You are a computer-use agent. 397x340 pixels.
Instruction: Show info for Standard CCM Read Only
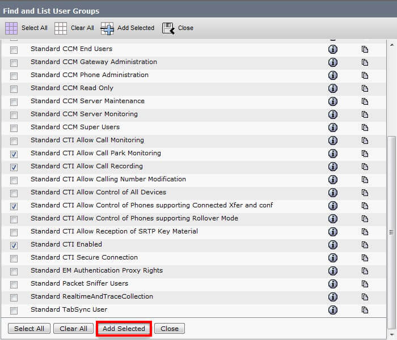click(x=333, y=88)
